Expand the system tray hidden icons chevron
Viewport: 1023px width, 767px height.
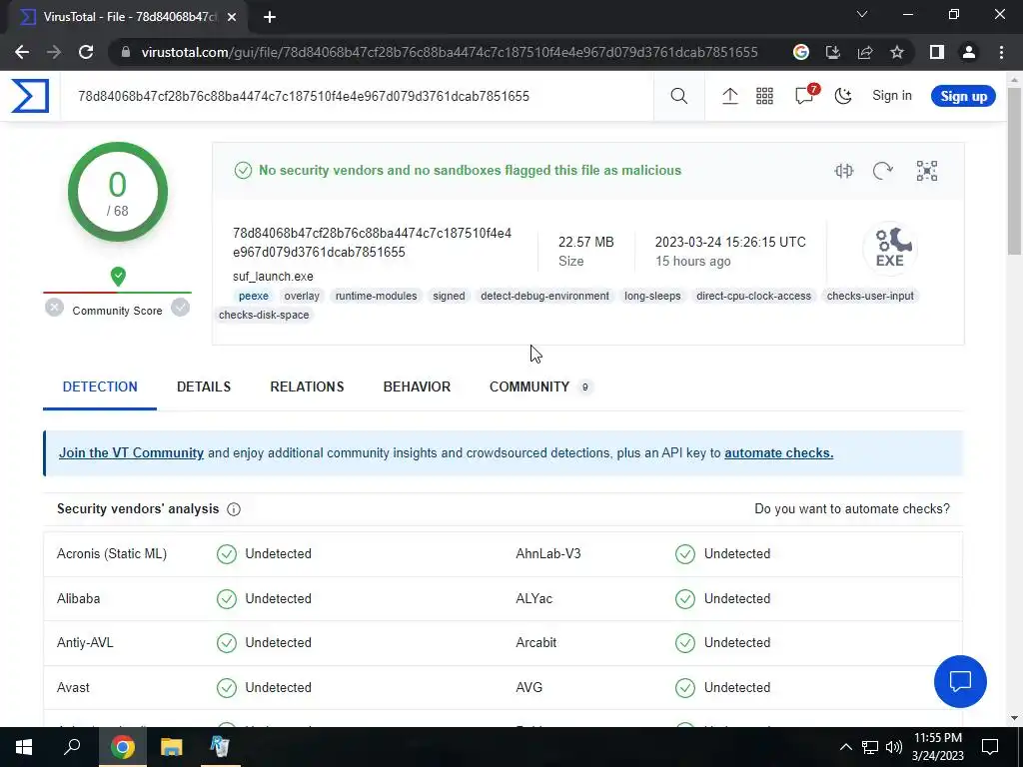[845, 747]
